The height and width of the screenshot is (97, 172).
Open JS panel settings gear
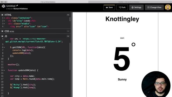[2, 36]
